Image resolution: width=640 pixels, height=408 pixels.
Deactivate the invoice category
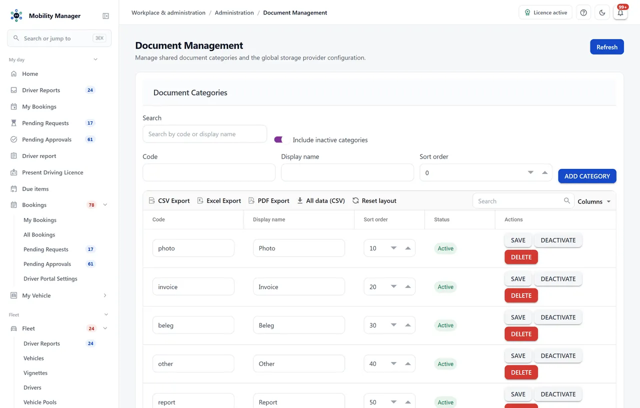(x=558, y=279)
